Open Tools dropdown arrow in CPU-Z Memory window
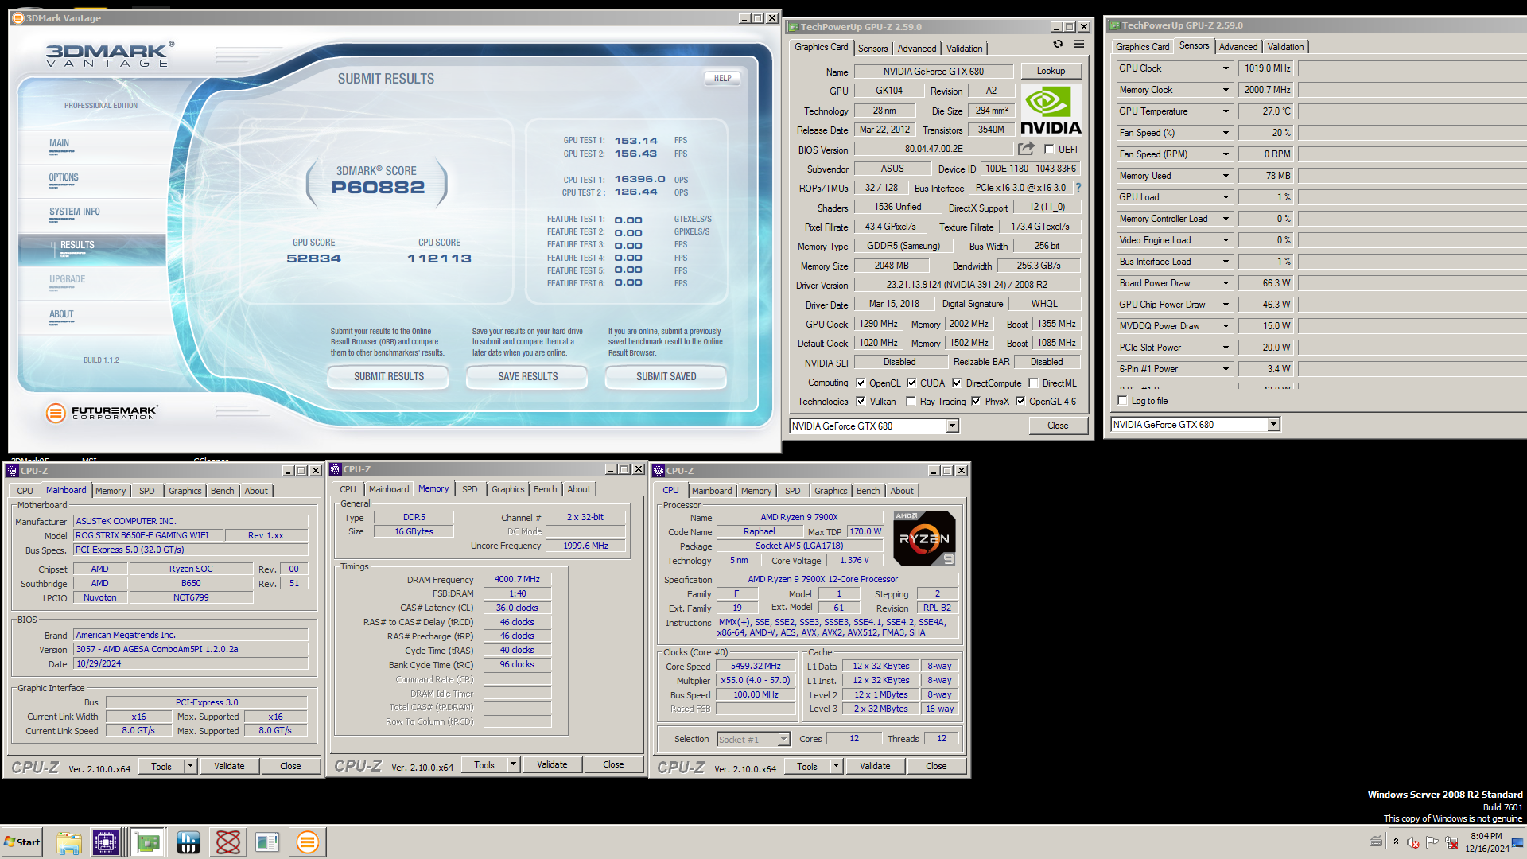The height and width of the screenshot is (859, 1527). point(513,764)
